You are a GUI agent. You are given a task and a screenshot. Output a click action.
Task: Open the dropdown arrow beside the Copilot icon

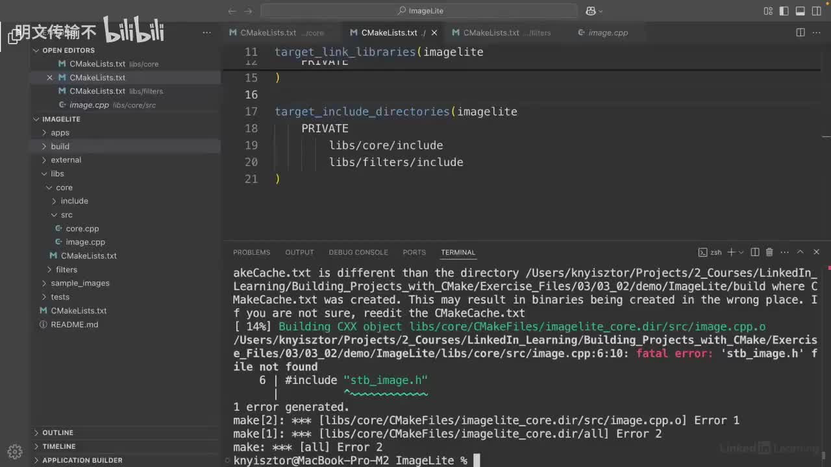tap(601, 11)
